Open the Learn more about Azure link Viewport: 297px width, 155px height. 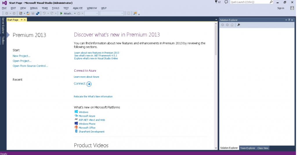pos(86,77)
